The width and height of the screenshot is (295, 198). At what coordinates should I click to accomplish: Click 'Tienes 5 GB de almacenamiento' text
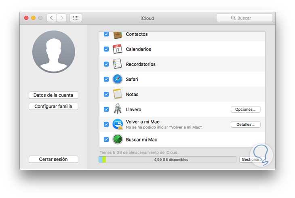pos(139,152)
